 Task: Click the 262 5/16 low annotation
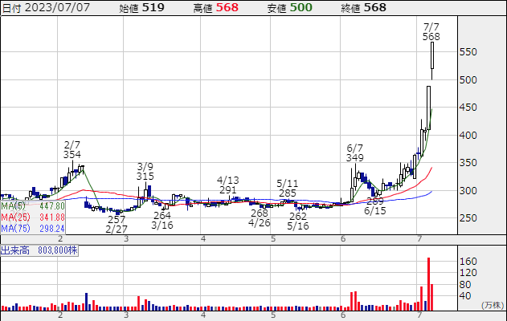tap(298, 221)
